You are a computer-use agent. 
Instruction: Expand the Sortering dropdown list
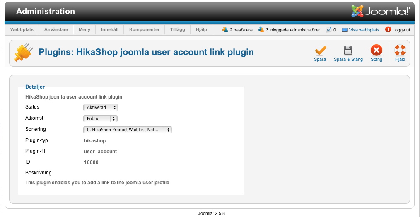point(128,130)
